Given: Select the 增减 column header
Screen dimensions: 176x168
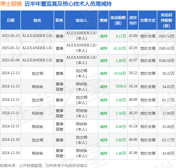Looking at the screenshot, I should pos(103,20).
